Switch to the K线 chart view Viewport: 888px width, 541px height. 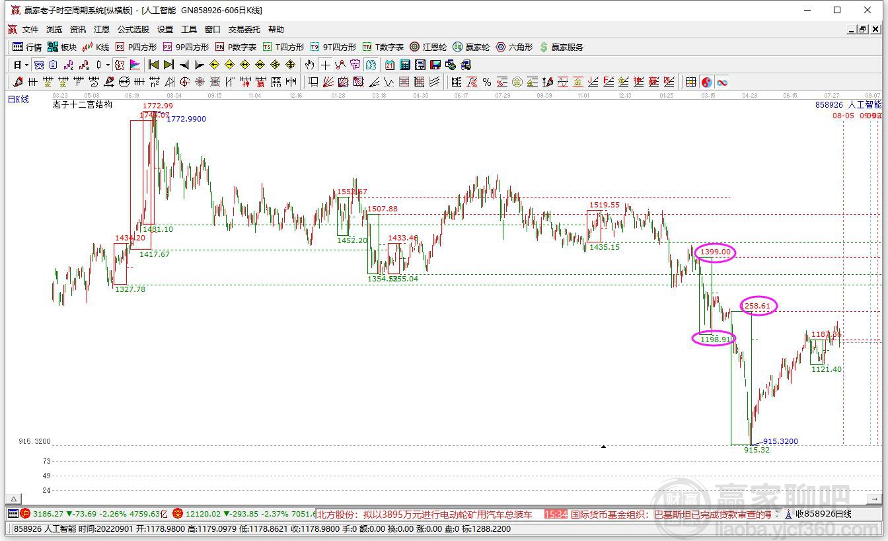coord(96,47)
